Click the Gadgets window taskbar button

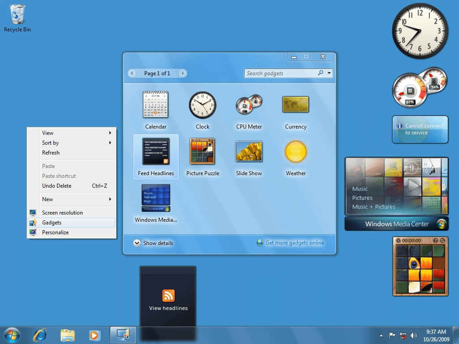click(123, 335)
